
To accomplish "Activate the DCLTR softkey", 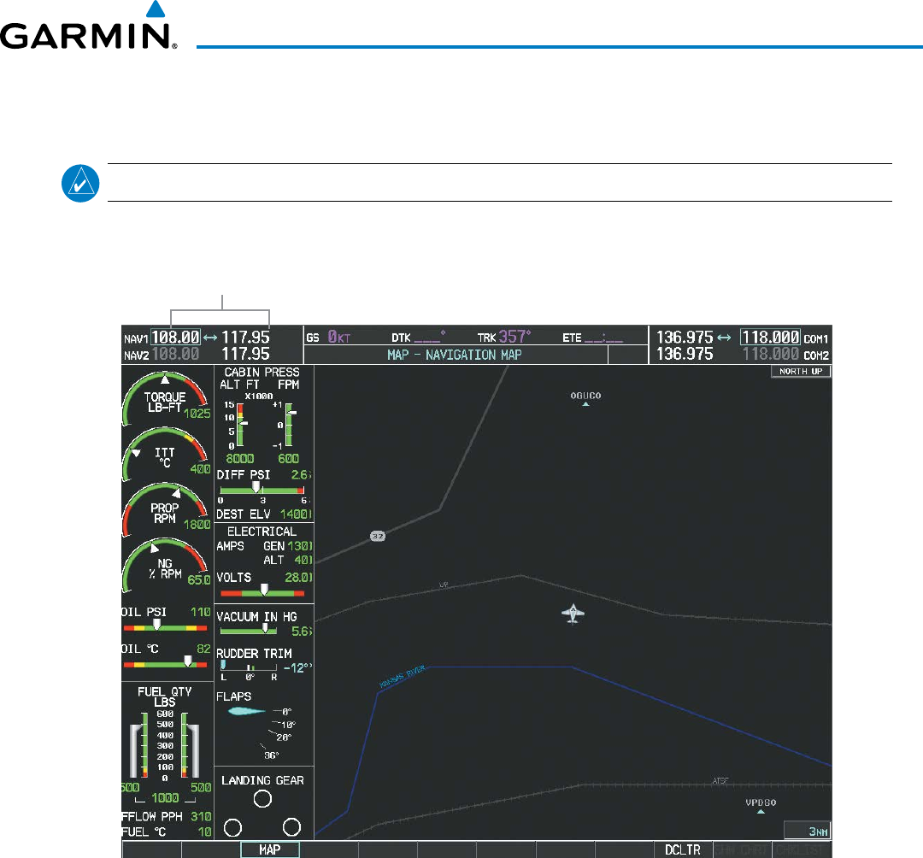I will coord(683,849).
